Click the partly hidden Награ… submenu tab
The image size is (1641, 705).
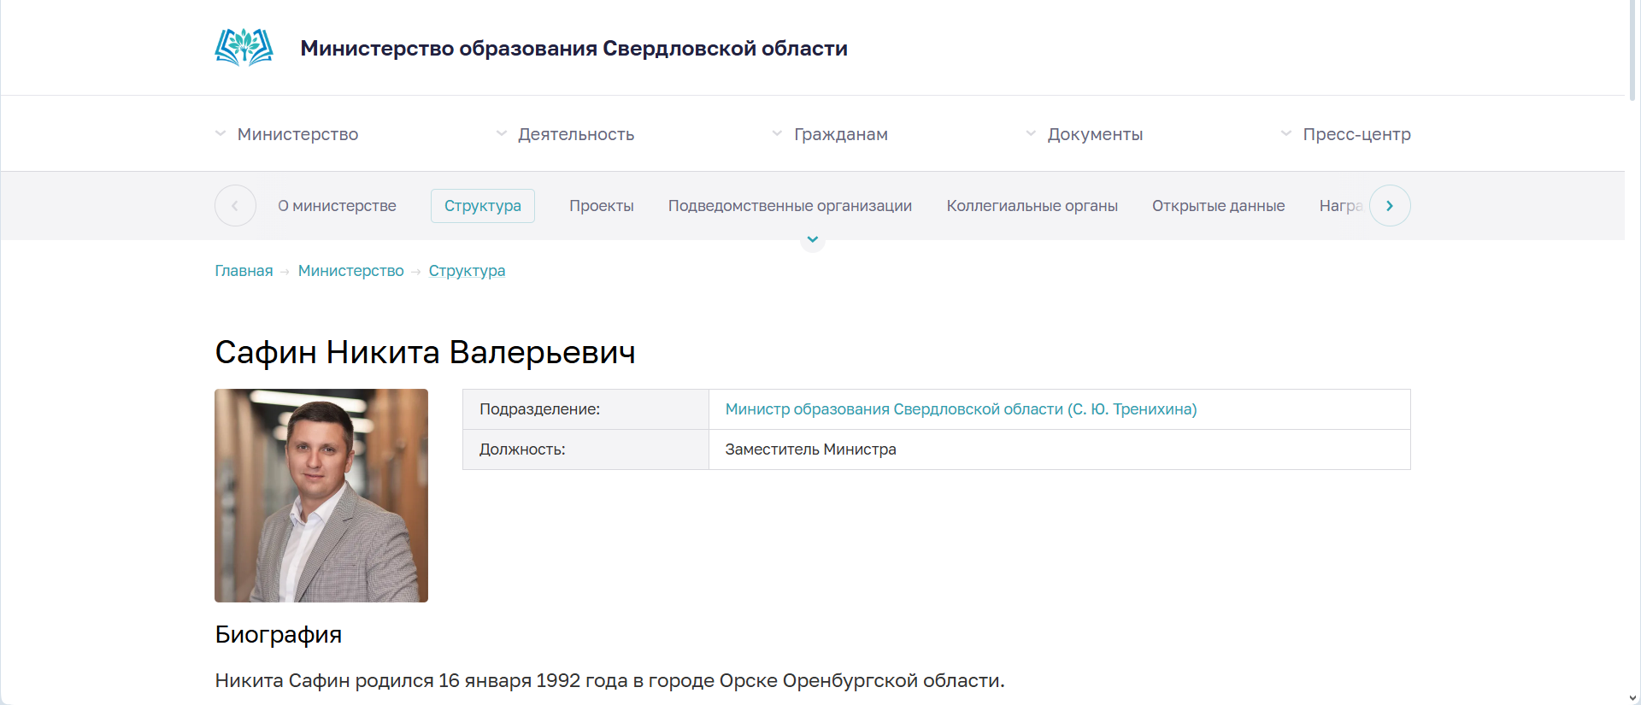point(1341,206)
